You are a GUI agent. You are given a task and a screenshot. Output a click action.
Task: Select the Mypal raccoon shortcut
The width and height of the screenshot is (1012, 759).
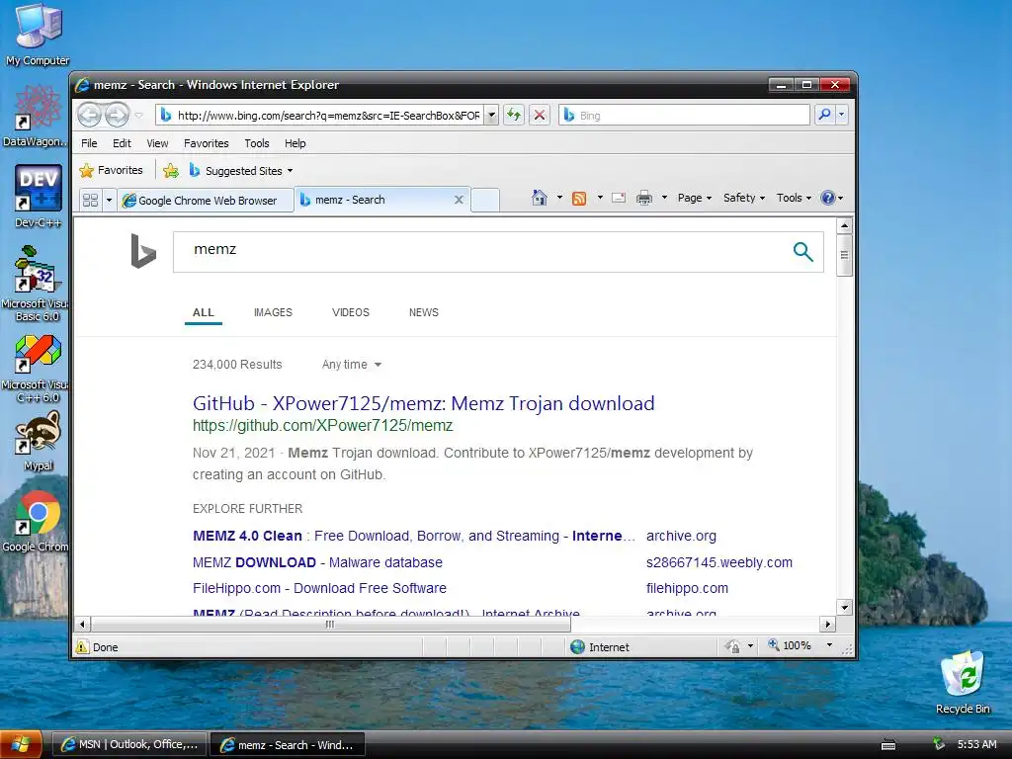point(39,441)
